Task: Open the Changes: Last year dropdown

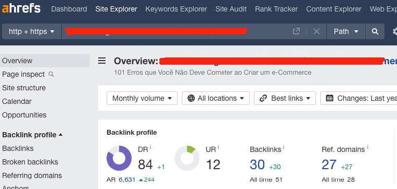Action: 358,98
